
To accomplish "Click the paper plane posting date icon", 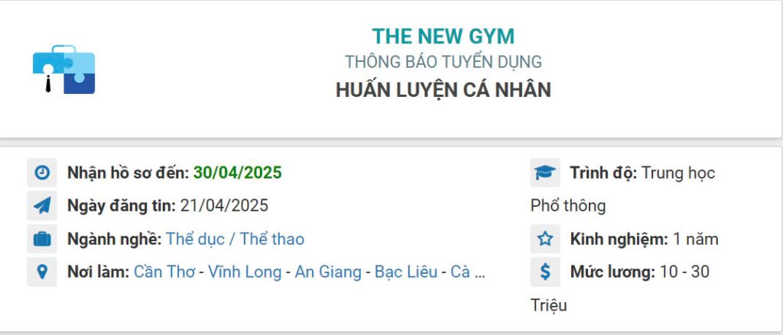I will point(42,206).
